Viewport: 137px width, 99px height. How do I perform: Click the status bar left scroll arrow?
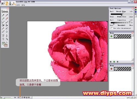pos(31,98)
